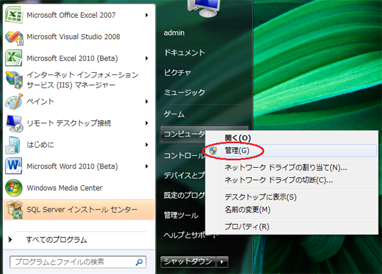Select 開く(O) in context menu
Viewport: 382px width, 274px height.
(238, 138)
